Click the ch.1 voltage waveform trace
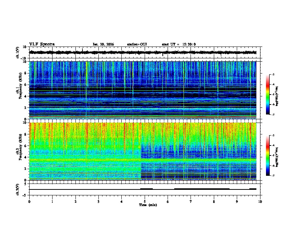The height and width of the screenshot is (226, 293). pyautogui.click(x=142, y=52)
